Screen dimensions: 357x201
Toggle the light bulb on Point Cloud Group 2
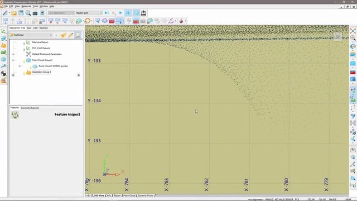coord(24,61)
